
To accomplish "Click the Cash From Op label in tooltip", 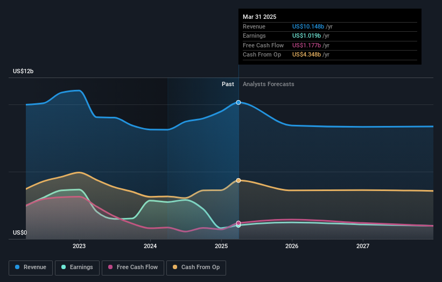I will pos(262,55).
